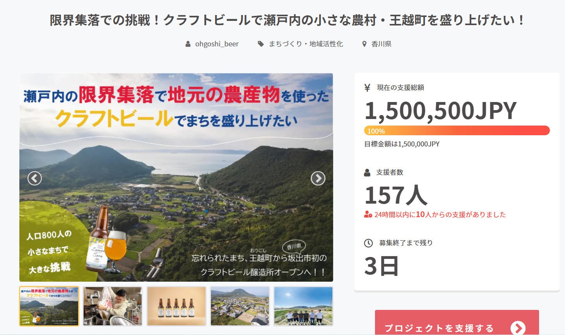The height and width of the screenshot is (335, 565).
Task: Select the thumbnail of man brewing beer
Action: pyautogui.click(x=113, y=306)
